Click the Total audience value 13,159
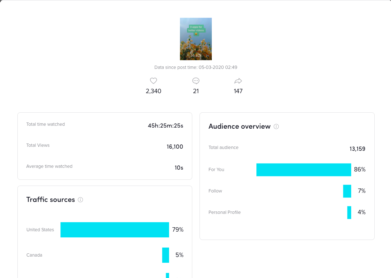The height and width of the screenshot is (278, 391). (357, 149)
